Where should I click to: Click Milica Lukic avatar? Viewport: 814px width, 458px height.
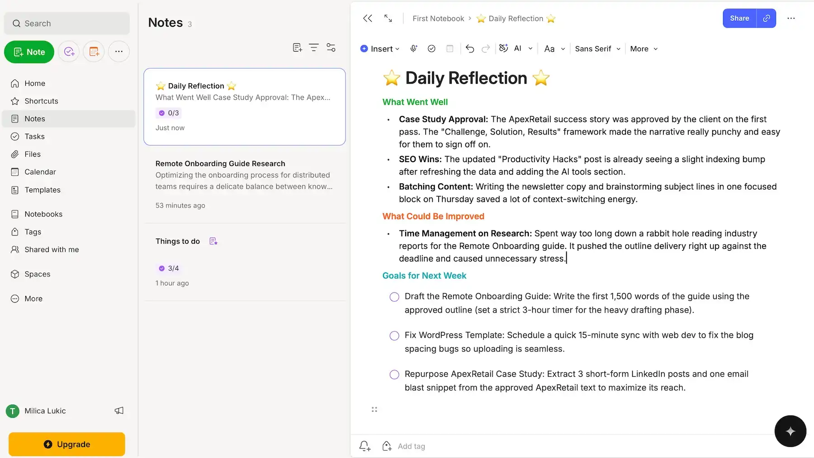tap(13, 411)
